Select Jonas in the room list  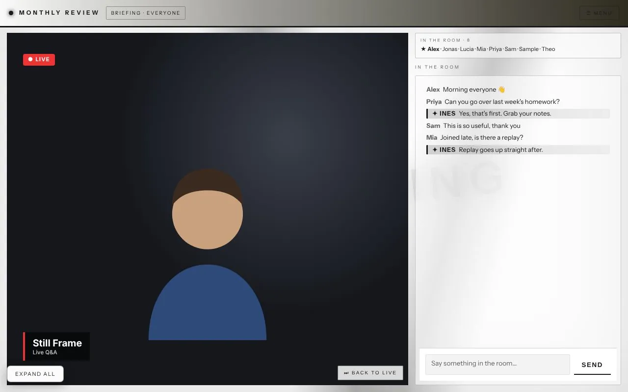(x=450, y=49)
